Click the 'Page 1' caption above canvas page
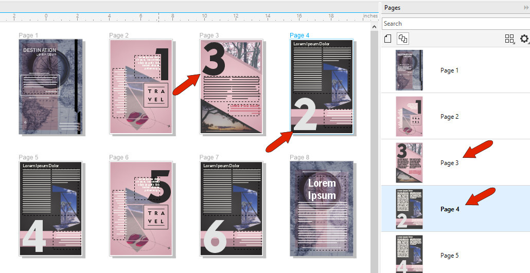This screenshot has width=530, height=273. (x=28, y=35)
